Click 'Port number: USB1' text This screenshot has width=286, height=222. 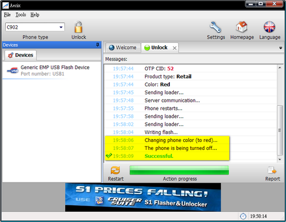42,74
